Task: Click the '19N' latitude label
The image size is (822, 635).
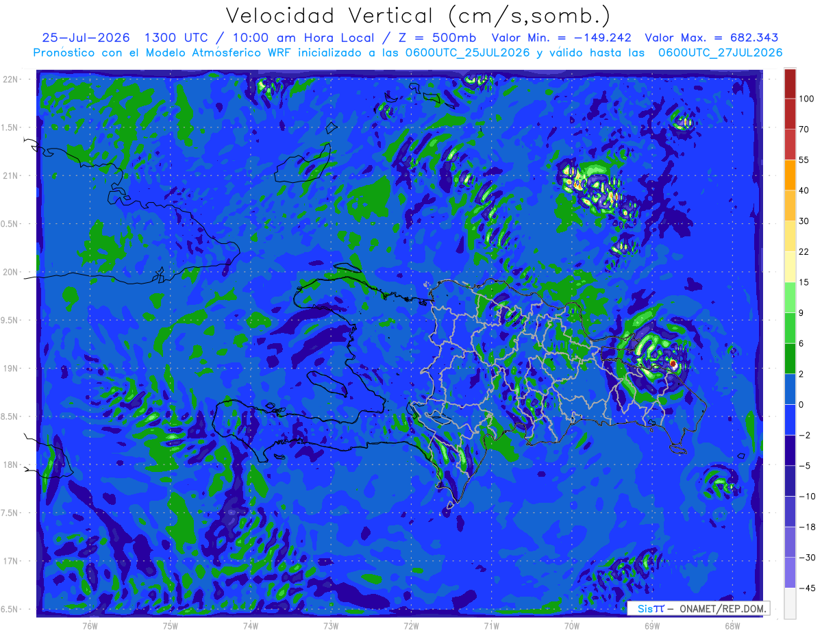Action: point(10,369)
